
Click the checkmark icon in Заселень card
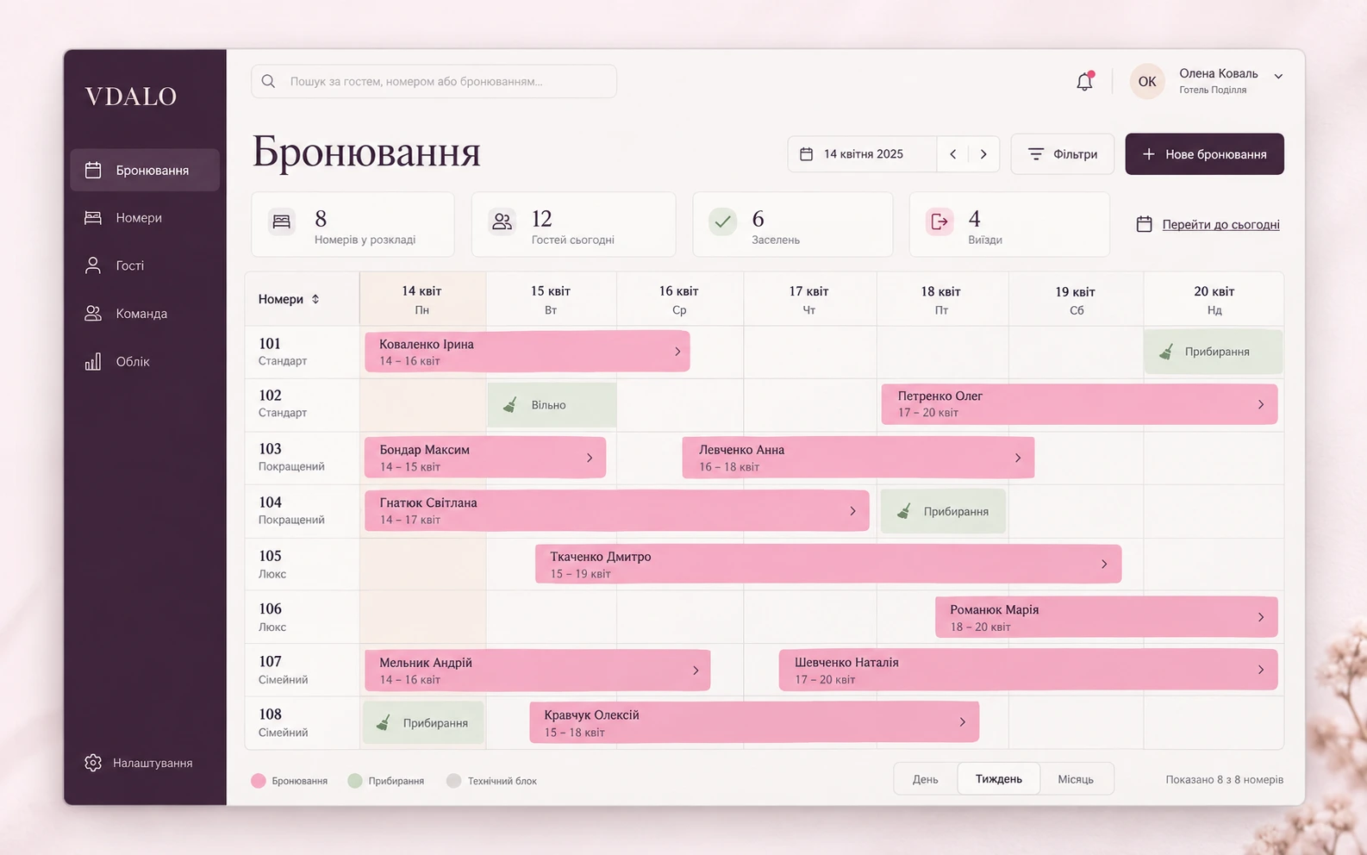coord(723,222)
